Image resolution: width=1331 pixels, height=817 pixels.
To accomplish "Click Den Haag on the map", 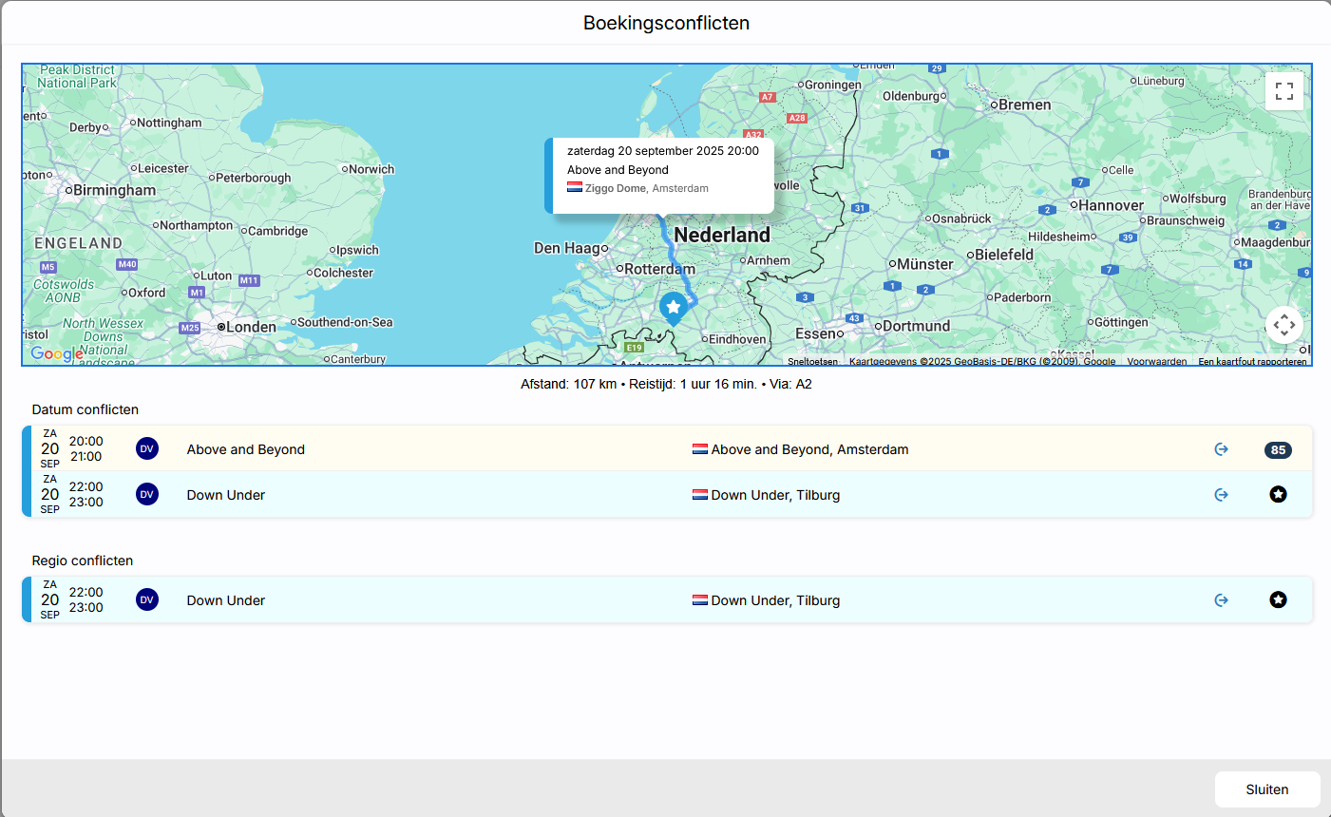I will pyautogui.click(x=568, y=248).
